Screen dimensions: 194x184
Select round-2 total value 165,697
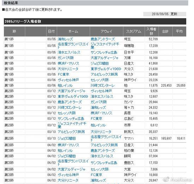[166, 138]
